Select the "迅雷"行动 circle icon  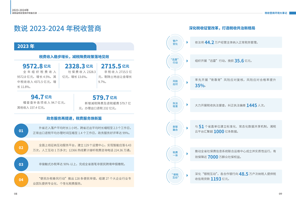[175, 61]
